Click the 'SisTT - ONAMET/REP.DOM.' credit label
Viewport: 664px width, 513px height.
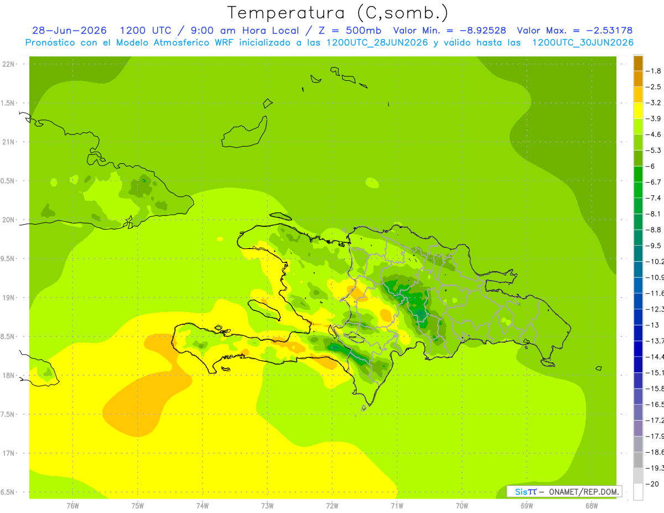click(x=564, y=491)
